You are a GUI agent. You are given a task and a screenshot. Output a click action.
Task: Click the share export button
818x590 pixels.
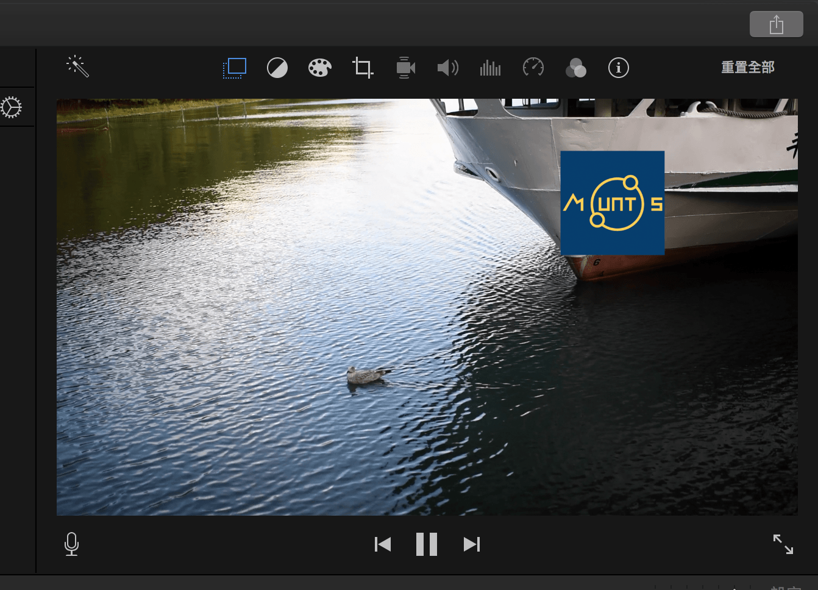[777, 24]
